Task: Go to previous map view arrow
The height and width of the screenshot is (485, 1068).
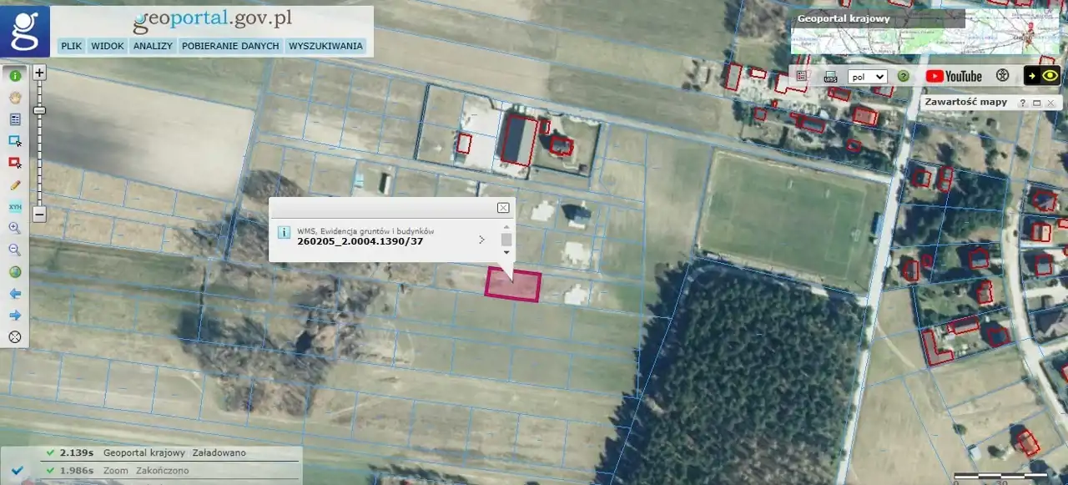Action: (14, 293)
